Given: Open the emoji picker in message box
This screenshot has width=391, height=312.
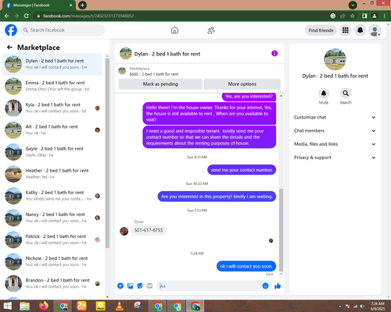Looking at the screenshot, I should pyautogui.click(x=265, y=286).
